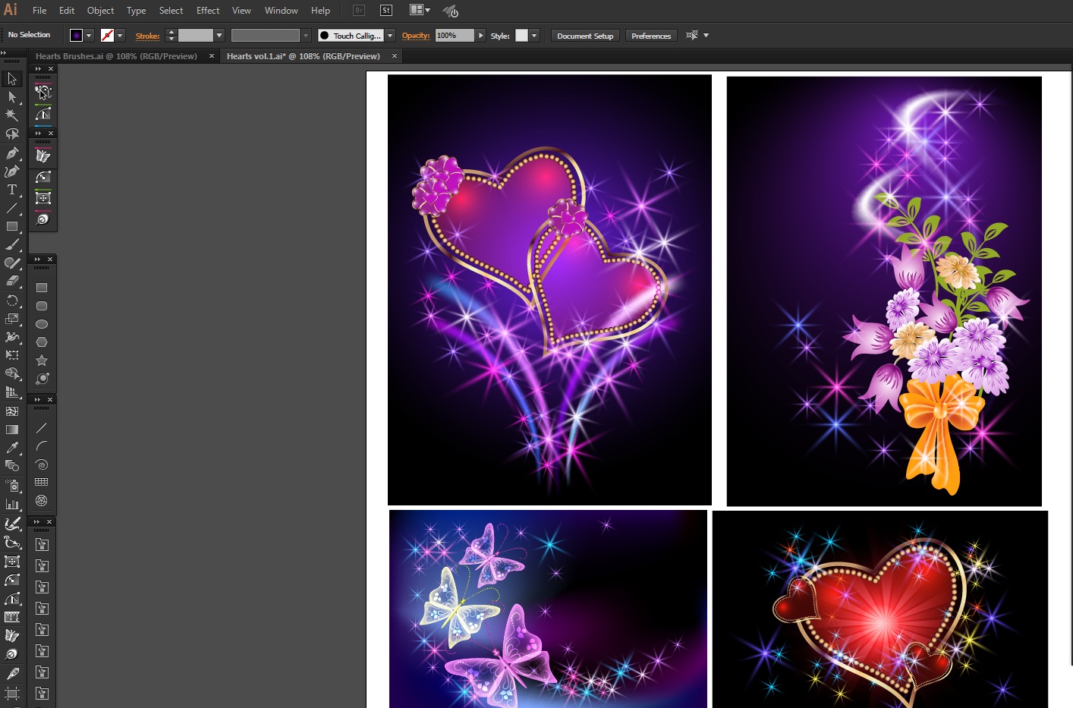Open the Style dropdown arrow

point(534,36)
